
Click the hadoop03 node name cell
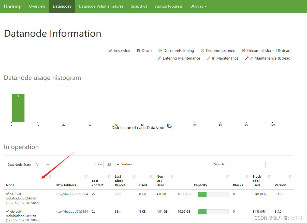tap(23, 216)
